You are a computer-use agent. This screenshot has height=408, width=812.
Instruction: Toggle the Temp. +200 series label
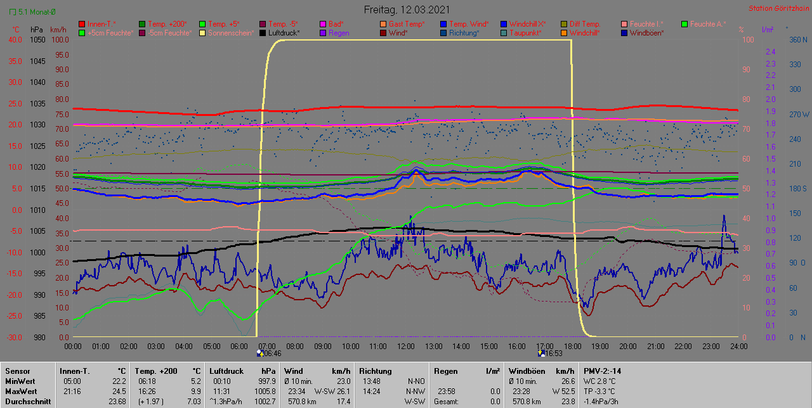pos(167,23)
